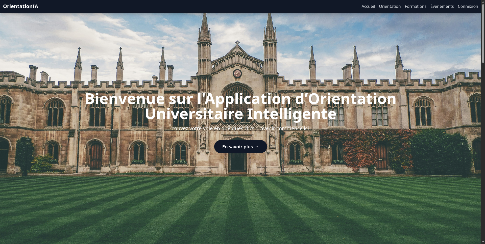Go to the Accueil page
The width and height of the screenshot is (485, 244).
point(368,6)
